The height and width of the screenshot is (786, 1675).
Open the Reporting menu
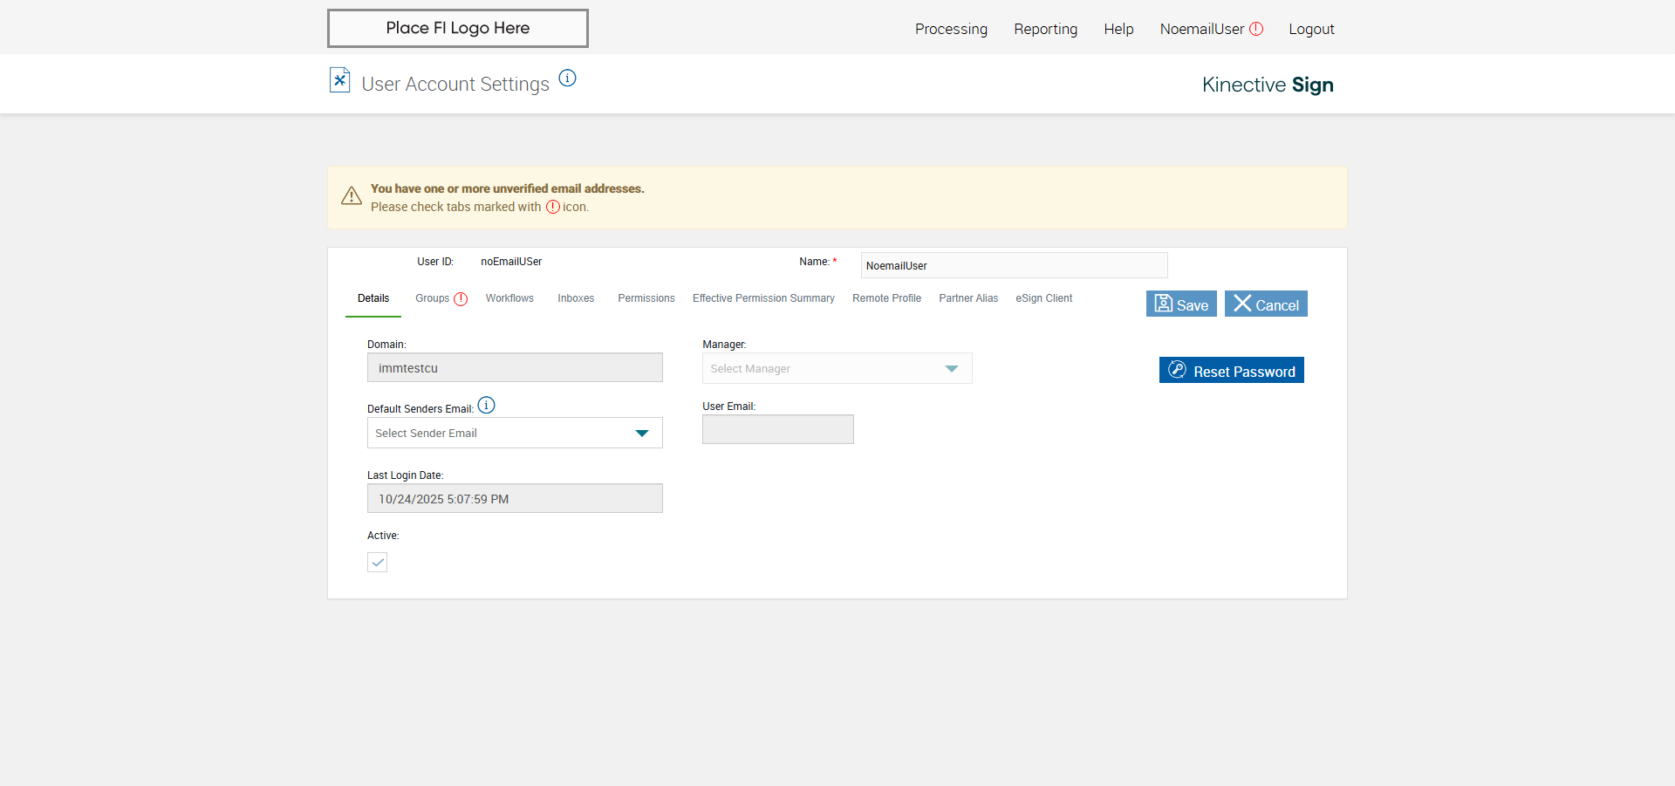pos(1045,29)
